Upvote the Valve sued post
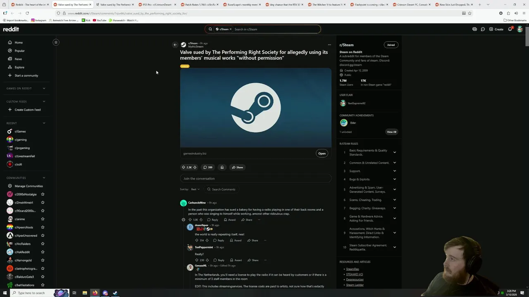 (x=183, y=167)
